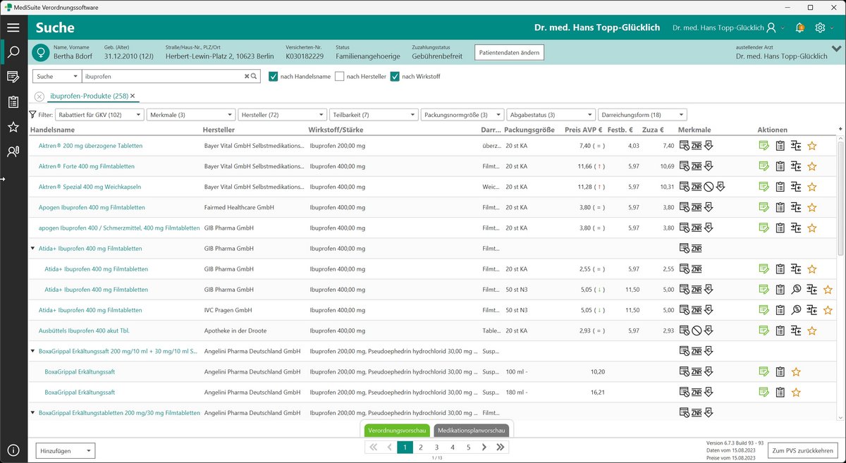This screenshot has width=846, height=463.
Task: Click the info icon at bottom left
Action: (x=13, y=450)
